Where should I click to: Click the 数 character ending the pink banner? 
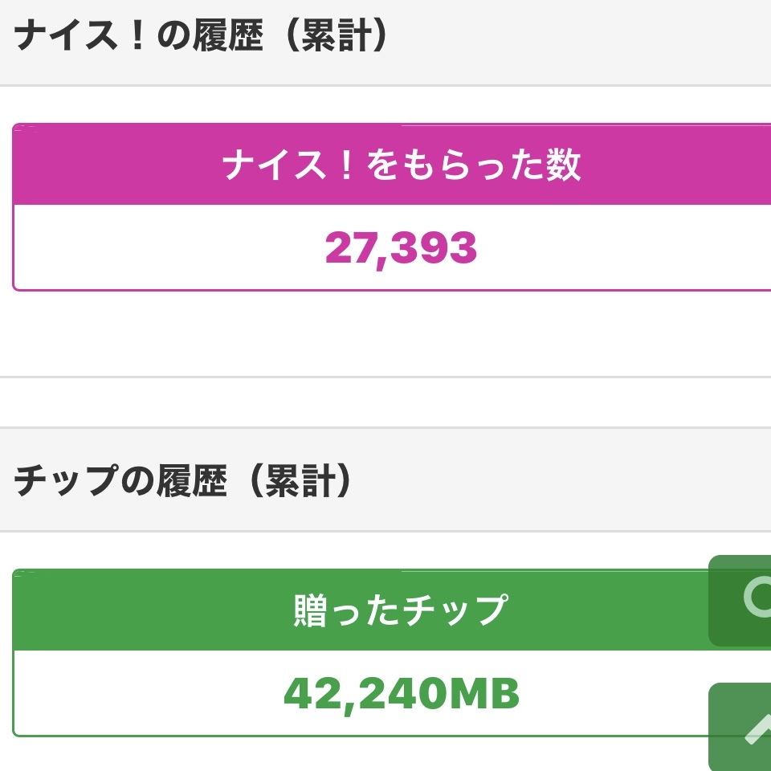click(x=564, y=165)
